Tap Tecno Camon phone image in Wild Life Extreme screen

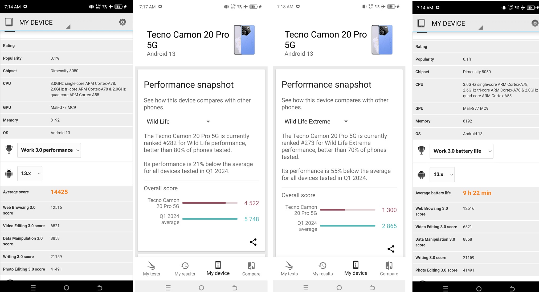382,40
